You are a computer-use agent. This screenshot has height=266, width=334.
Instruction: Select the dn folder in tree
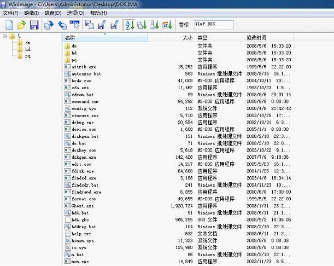coord(28,43)
